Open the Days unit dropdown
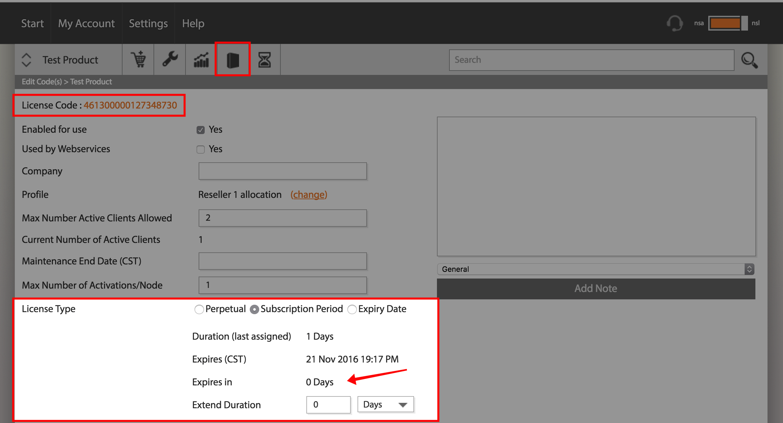Viewport: 783px width, 423px height. pyautogui.click(x=385, y=405)
